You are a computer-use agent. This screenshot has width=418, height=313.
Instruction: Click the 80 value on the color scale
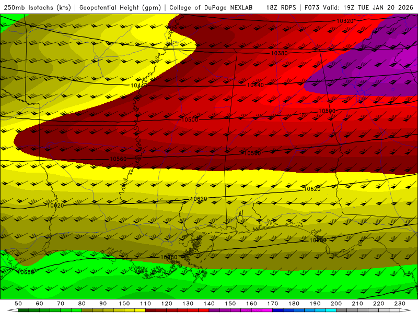(82, 304)
